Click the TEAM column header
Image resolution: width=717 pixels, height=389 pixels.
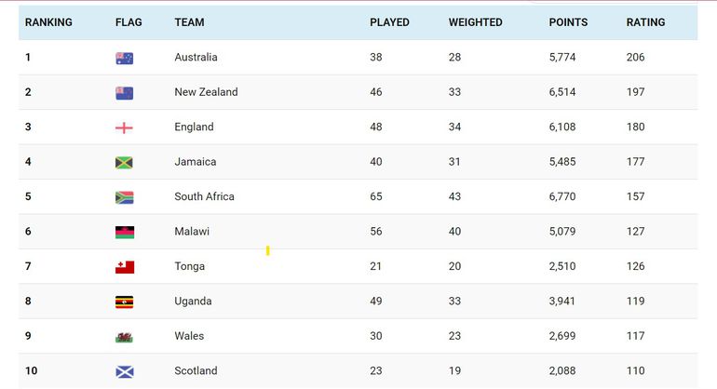[x=189, y=22]
